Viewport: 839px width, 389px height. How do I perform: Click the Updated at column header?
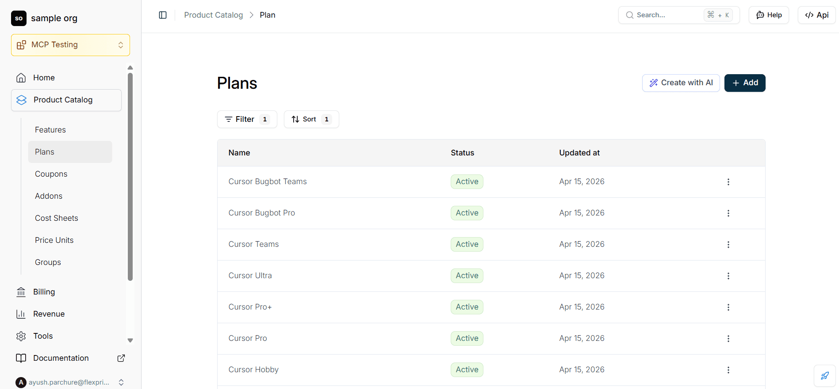579,153
